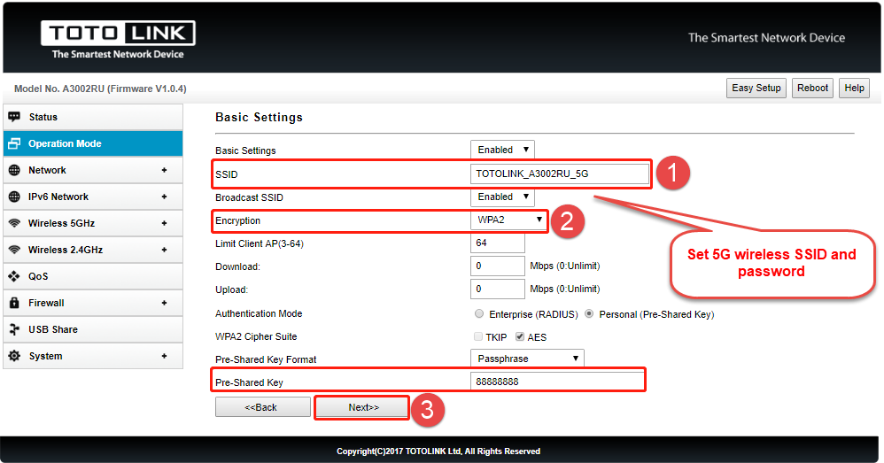Click the Pre-Shared Key input field
The width and height of the screenshot is (884, 463).
click(x=557, y=382)
